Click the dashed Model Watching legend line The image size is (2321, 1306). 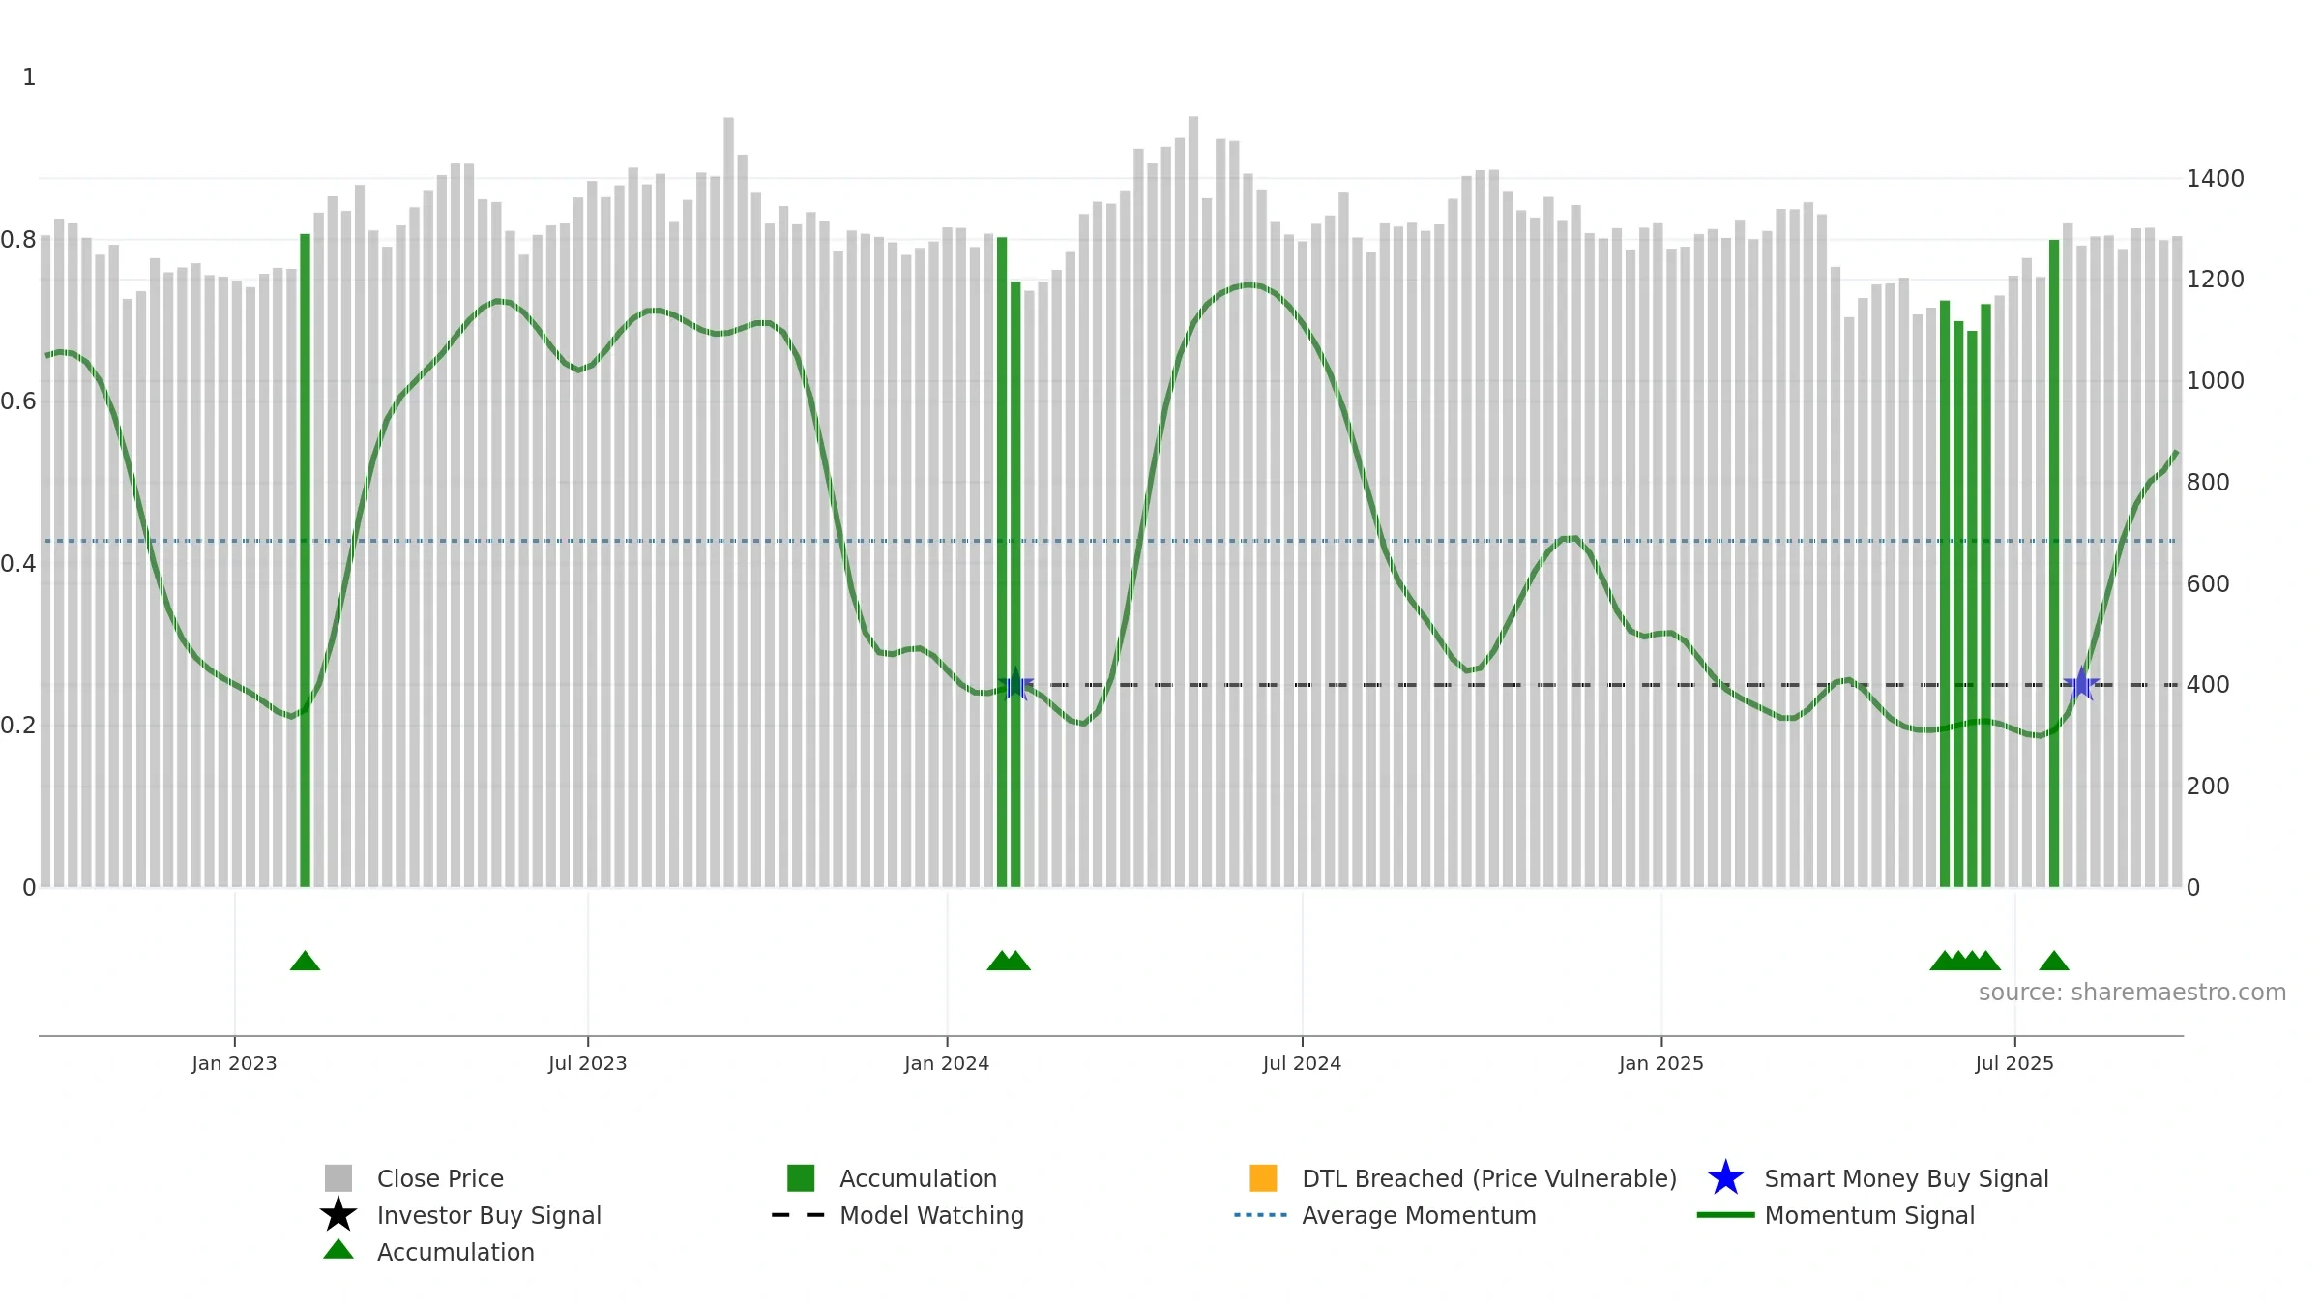tap(798, 1215)
